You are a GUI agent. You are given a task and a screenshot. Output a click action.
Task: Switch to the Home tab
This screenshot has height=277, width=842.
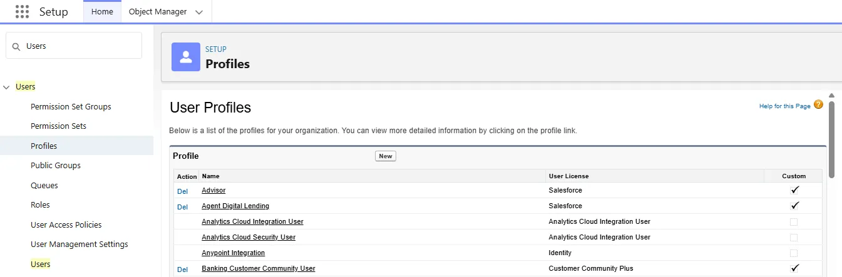[x=102, y=12]
